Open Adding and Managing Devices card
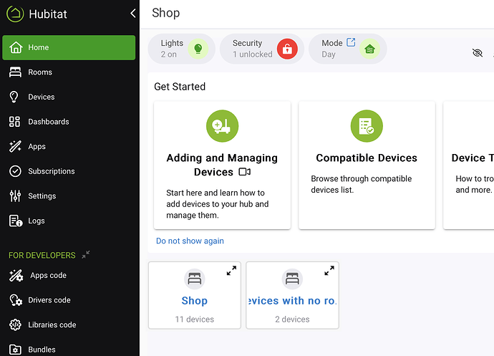The height and width of the screenshot is (356, 494). click(222, 165)
